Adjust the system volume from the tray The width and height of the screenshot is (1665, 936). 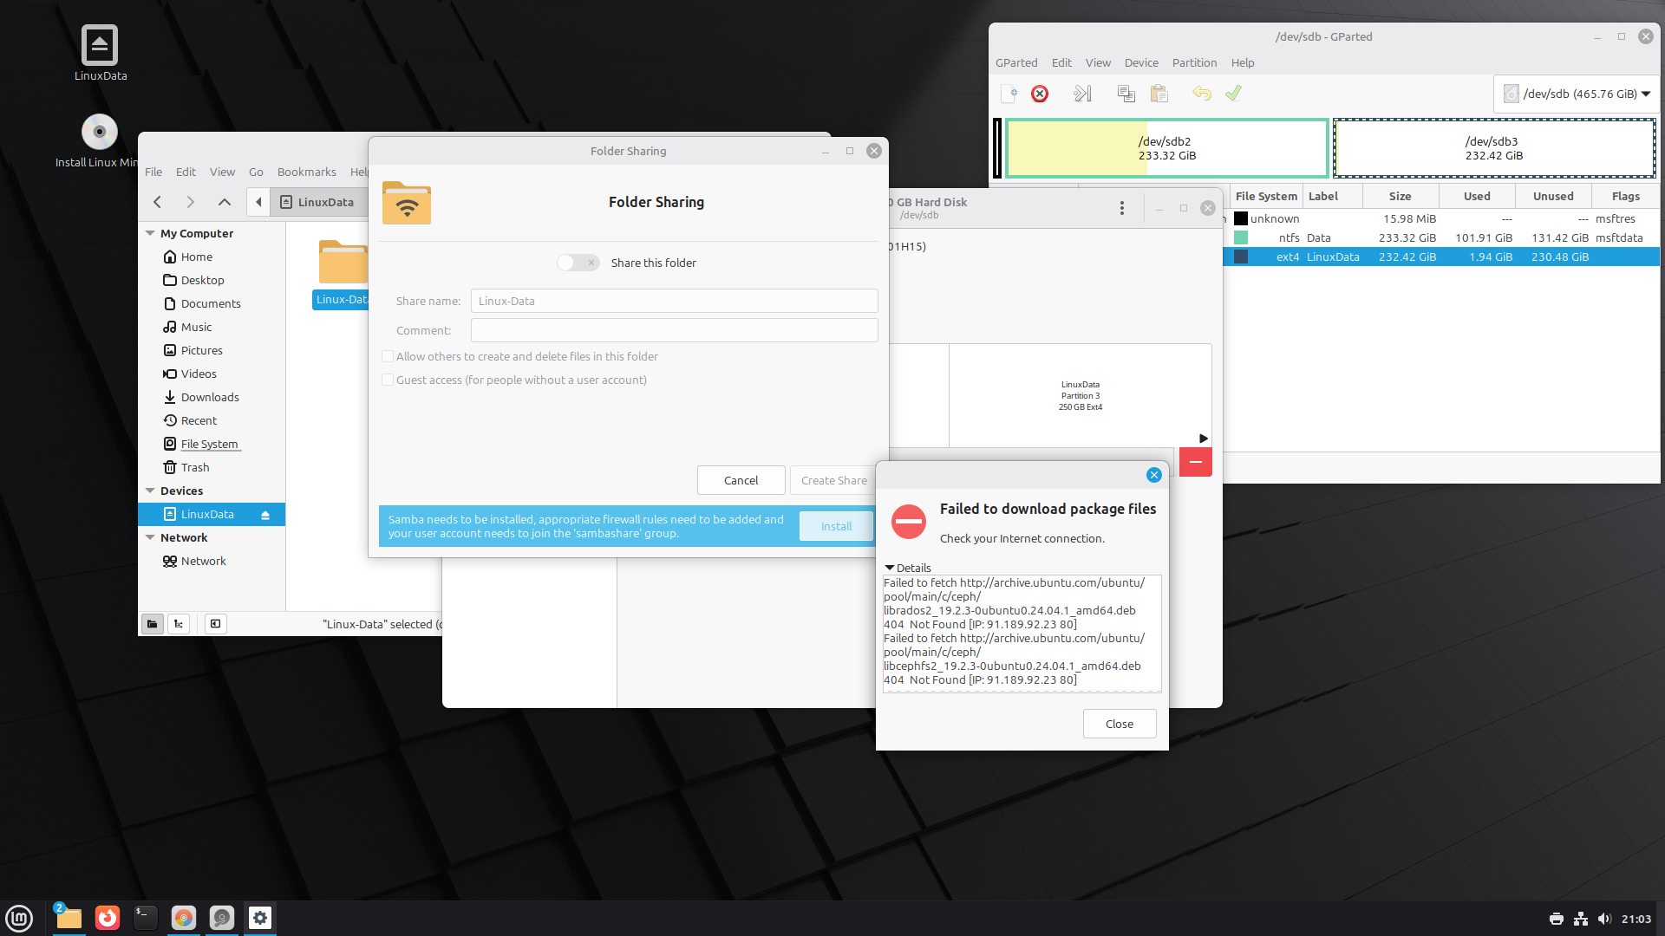pos(1603,919)
